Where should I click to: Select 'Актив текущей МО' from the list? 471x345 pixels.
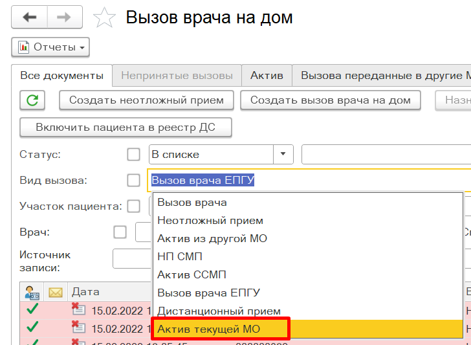coord(220,329)
